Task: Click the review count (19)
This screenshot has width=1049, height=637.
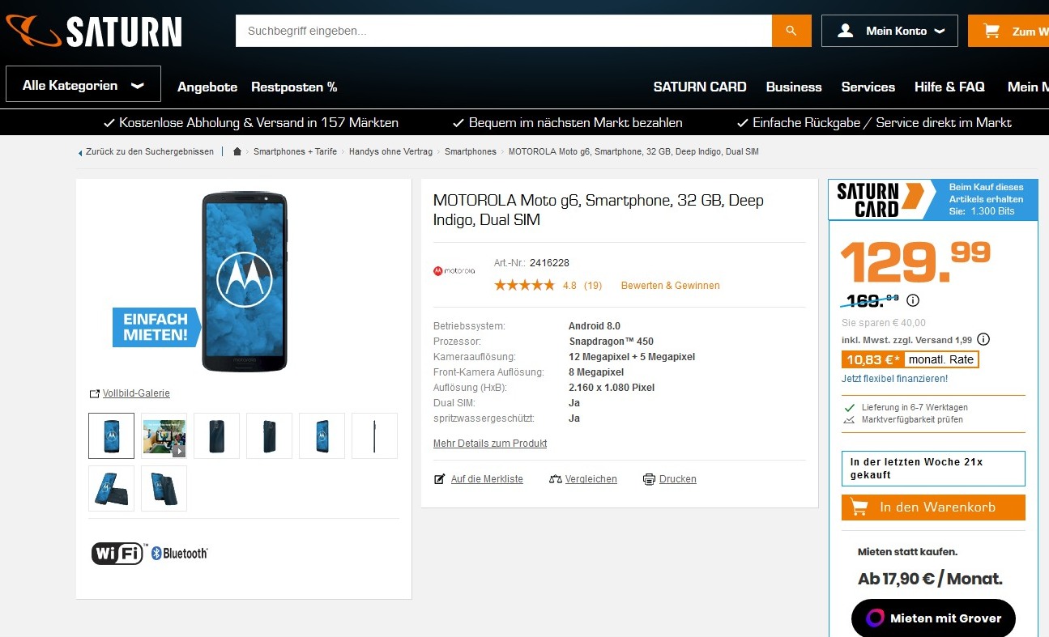Action: 593,285
